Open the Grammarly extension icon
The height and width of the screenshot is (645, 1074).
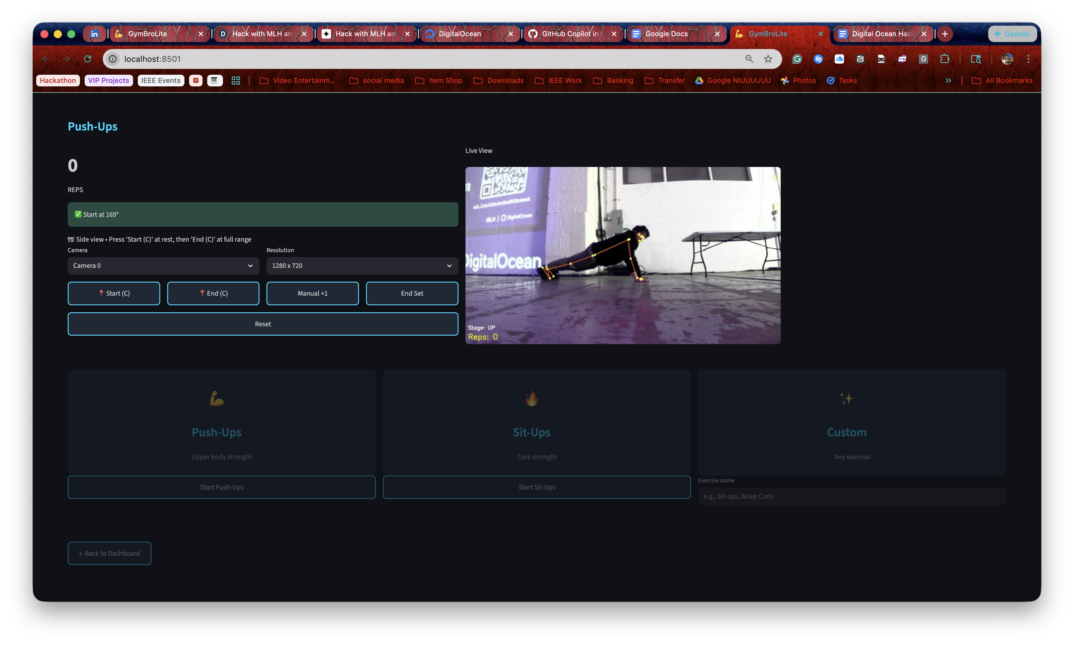tap(797, 59)
